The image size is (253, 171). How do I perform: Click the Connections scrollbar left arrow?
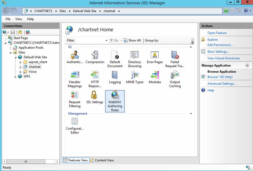4,161
